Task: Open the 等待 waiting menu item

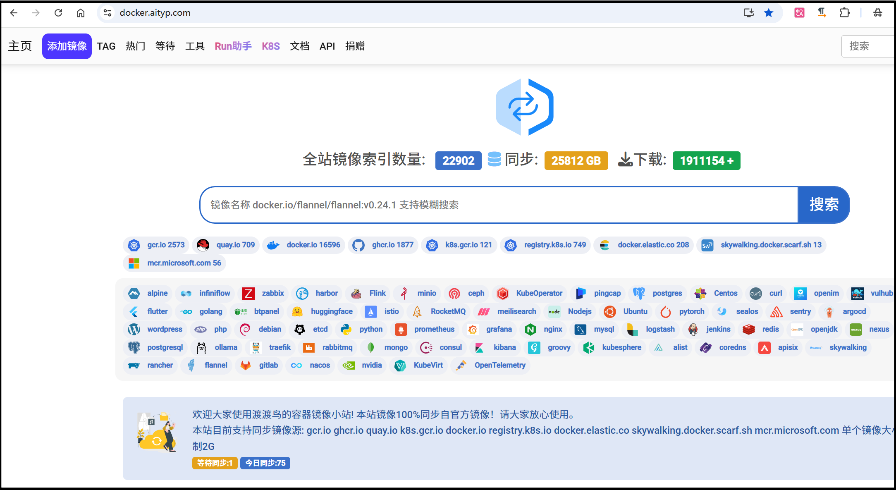Action: [x=165, y=46]
